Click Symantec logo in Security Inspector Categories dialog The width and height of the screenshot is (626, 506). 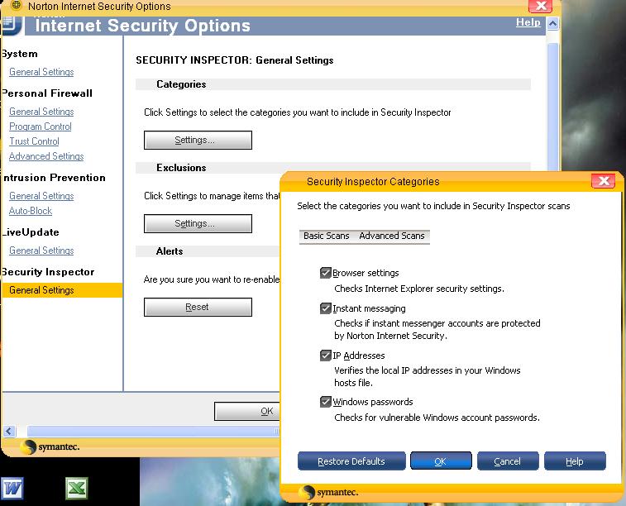(x=328, y=493)
